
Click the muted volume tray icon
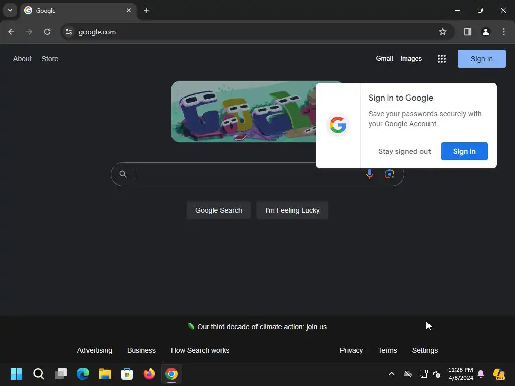[x=437, y=374]
